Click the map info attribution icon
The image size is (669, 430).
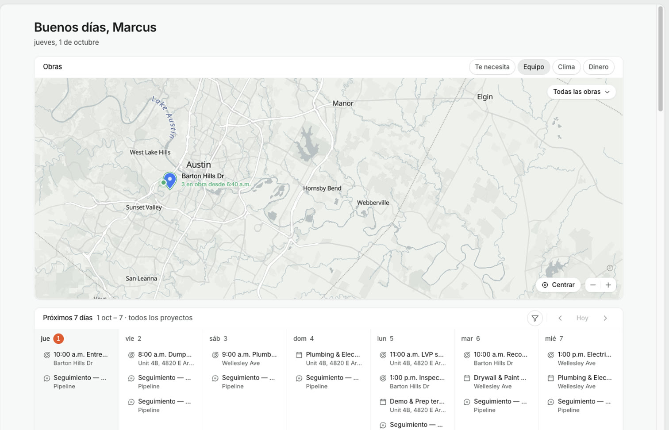click(610, 268)
